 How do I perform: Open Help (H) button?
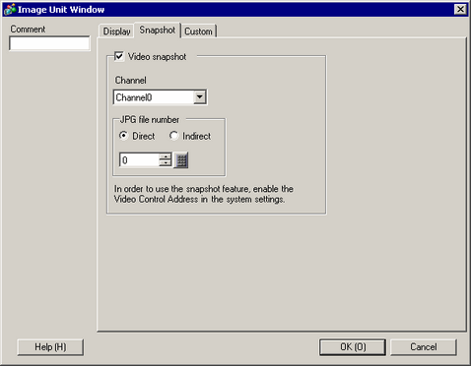pyautogui.click(x=50, y=347)
